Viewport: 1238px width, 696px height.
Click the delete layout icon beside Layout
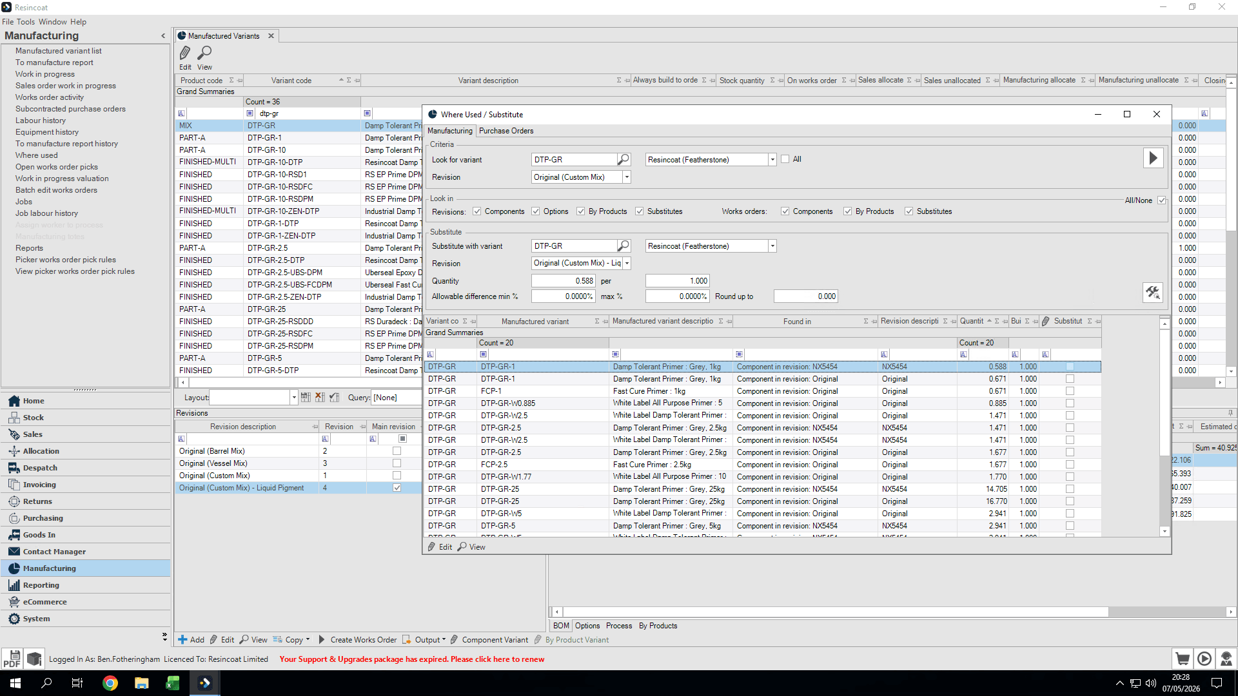click(x=320, y=398)
